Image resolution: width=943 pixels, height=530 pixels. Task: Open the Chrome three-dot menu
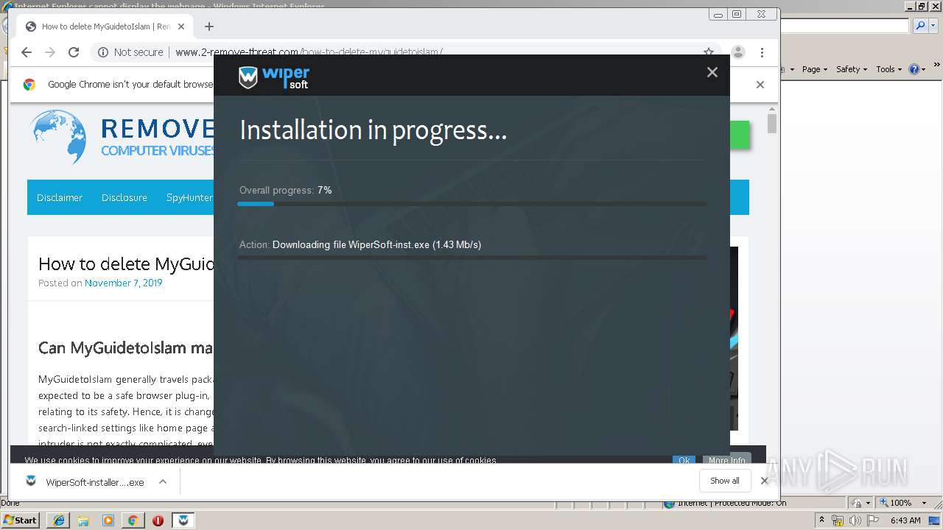[762, 52]
